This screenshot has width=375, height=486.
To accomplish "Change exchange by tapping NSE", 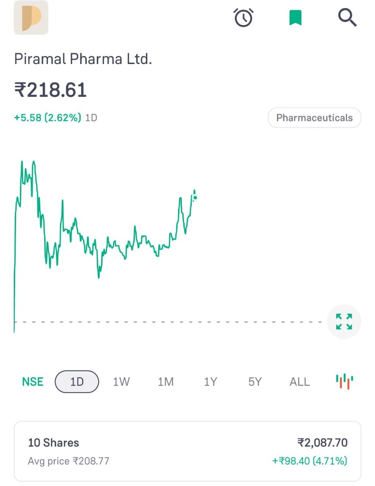I will point(33,382).
